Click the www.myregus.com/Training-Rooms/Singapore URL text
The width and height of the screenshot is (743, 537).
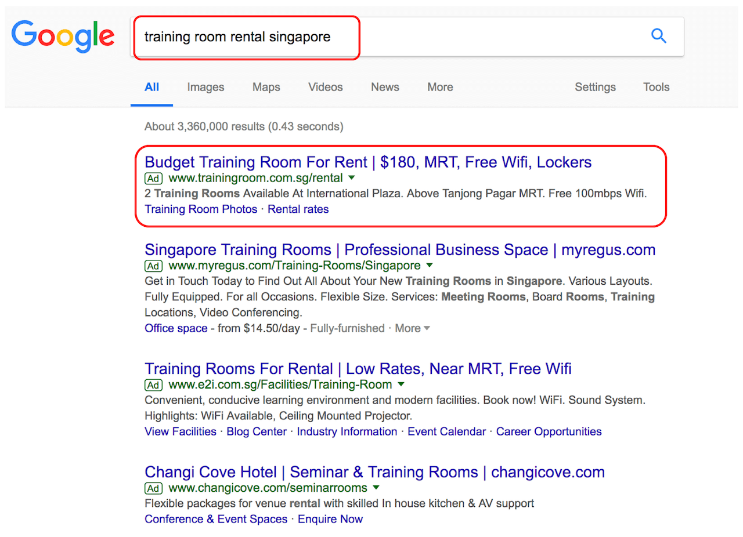click(294, 266)
